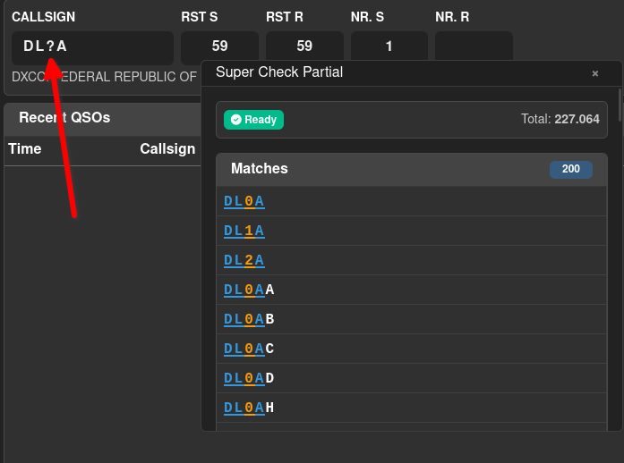Select the DL0AA match link
The width and height of the screenshot is (624, 463).
pos(249,290)
